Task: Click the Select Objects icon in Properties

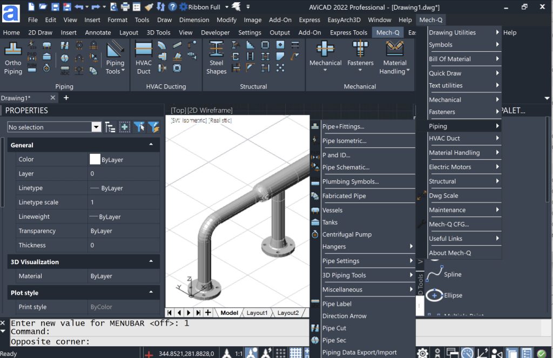Action: point(125,127)
